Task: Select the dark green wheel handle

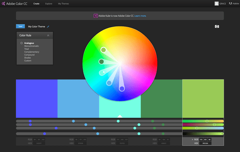Action: point(101,62)
